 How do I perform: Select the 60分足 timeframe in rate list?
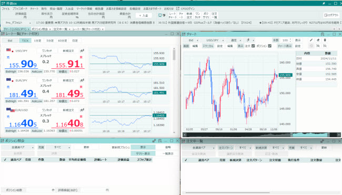coord(63,40)
